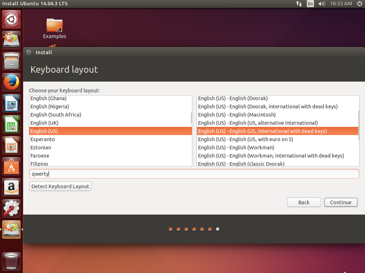Select Esperanto layout
This screenshot has width=365, height=273.
pyautogui.click(x=111, y=139)
